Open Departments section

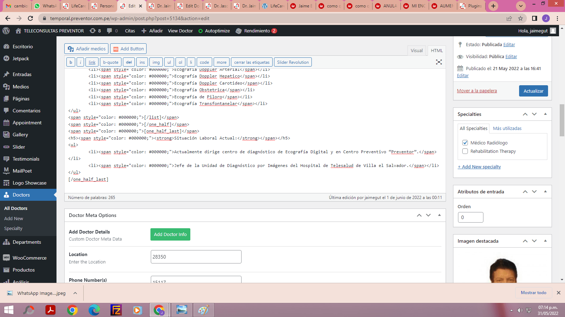(27, 242)
